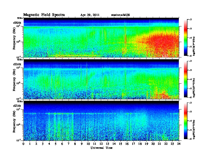Screen dimensions: 213x165
Task: Click the '13' tick on the time axis
Action: tap(108, 144)
